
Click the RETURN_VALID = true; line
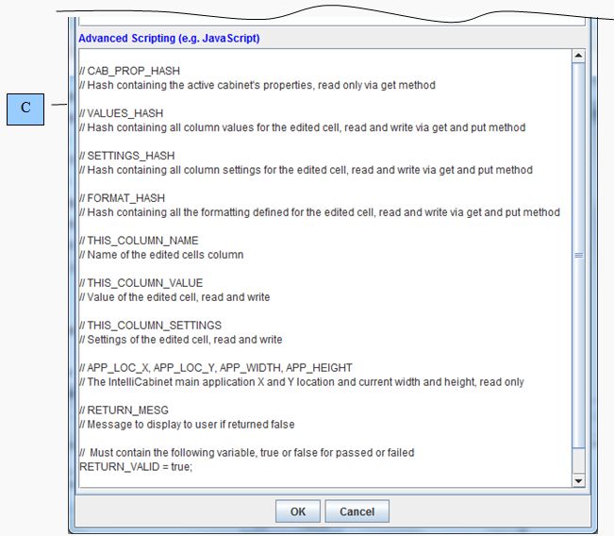(136, 467)
